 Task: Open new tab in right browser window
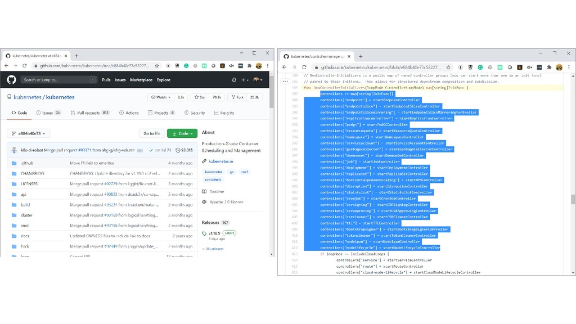tap(361, 57)
